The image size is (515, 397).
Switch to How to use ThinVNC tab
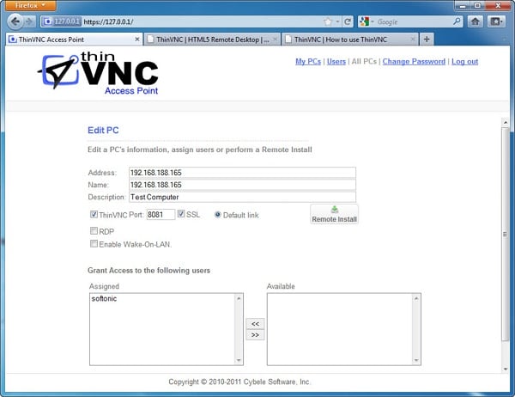click(350, 40)
